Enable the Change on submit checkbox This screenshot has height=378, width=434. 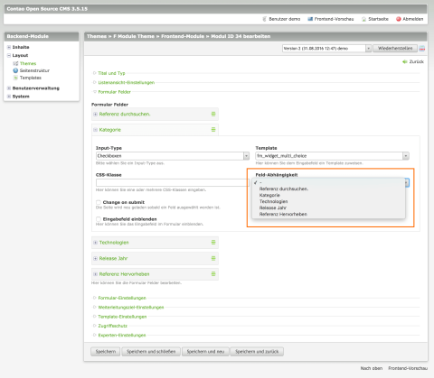(x=99, y=202)
